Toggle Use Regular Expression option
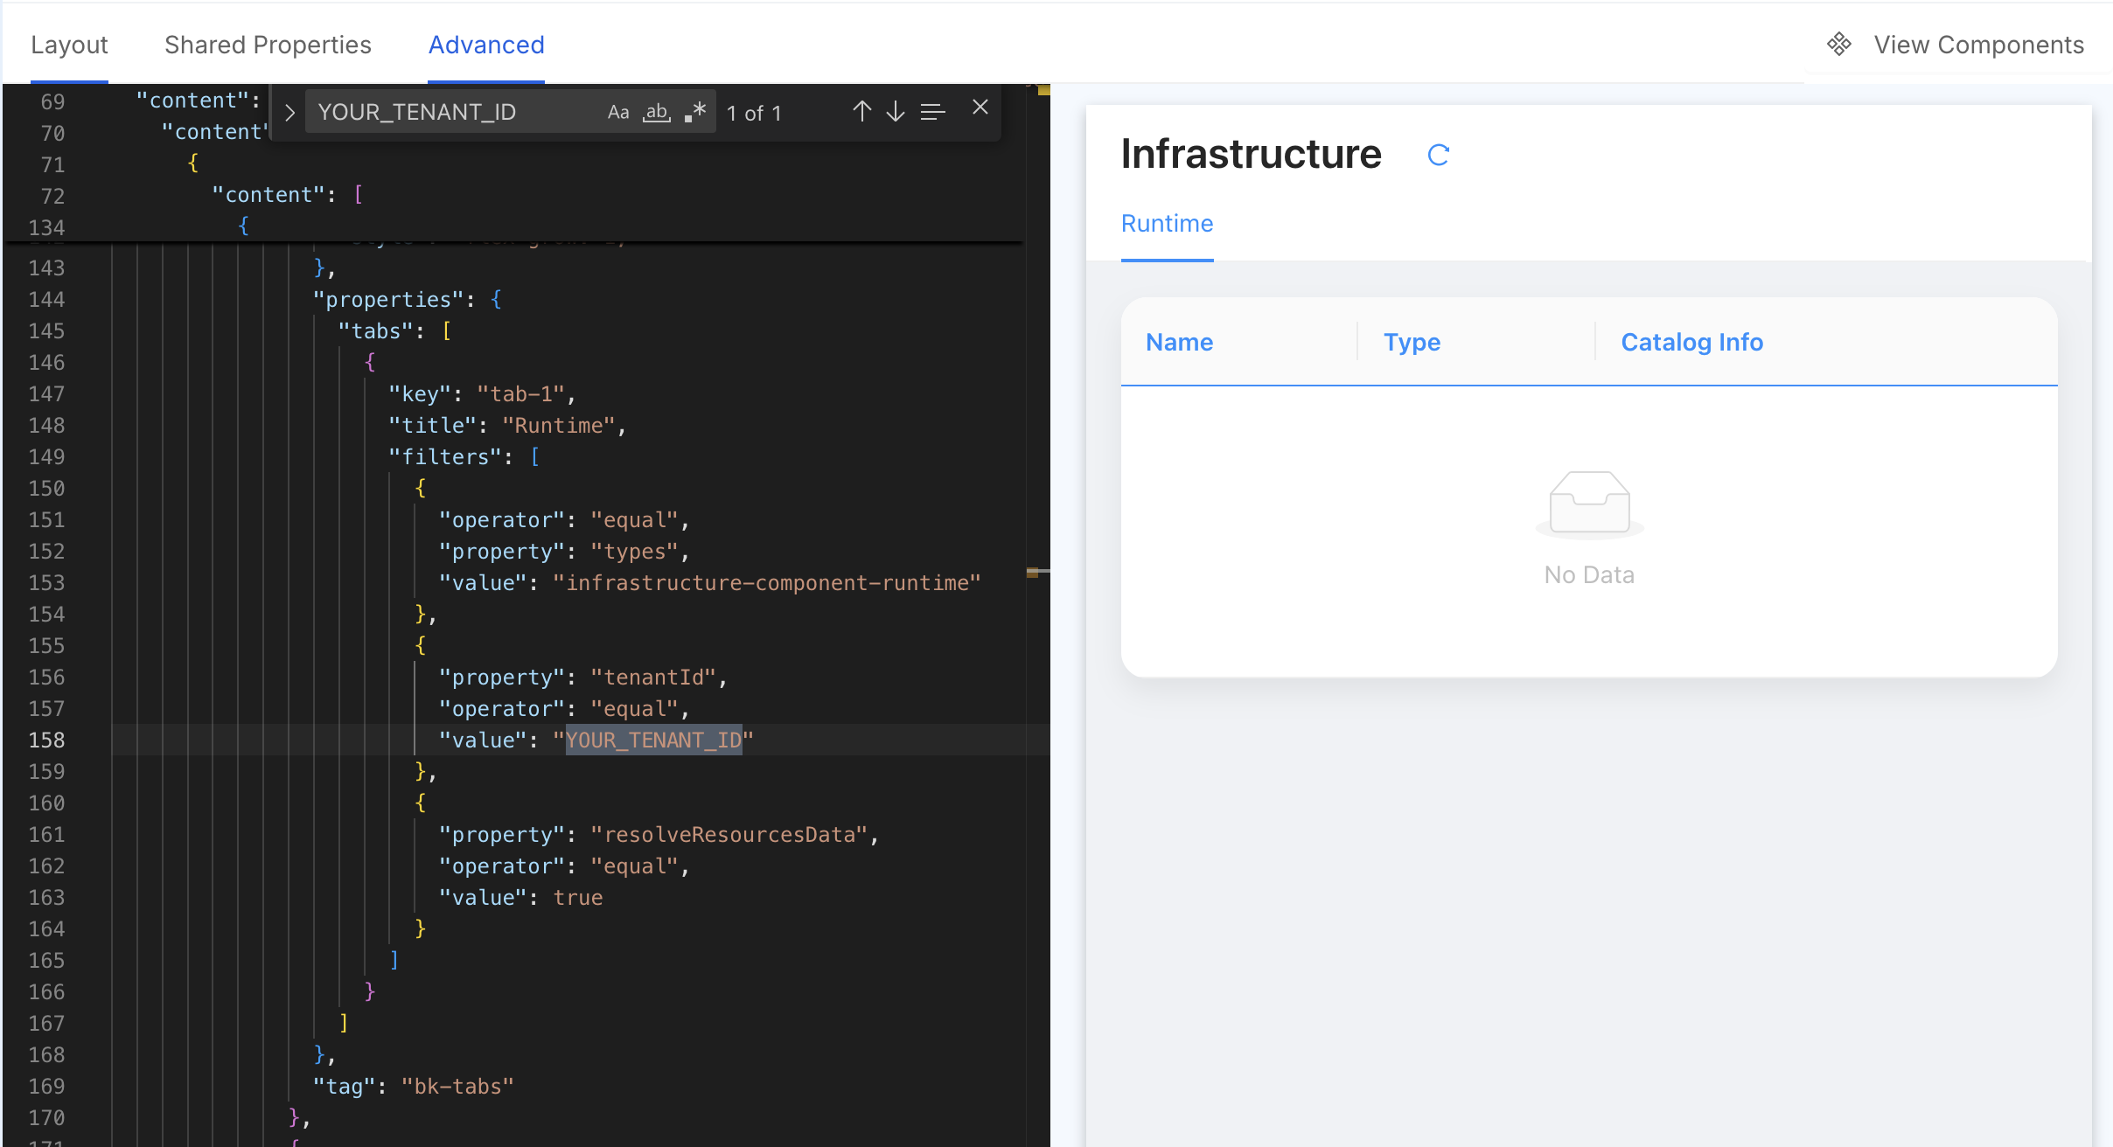This screenshot has width=2113, height=1147. [x=695, y=113]
